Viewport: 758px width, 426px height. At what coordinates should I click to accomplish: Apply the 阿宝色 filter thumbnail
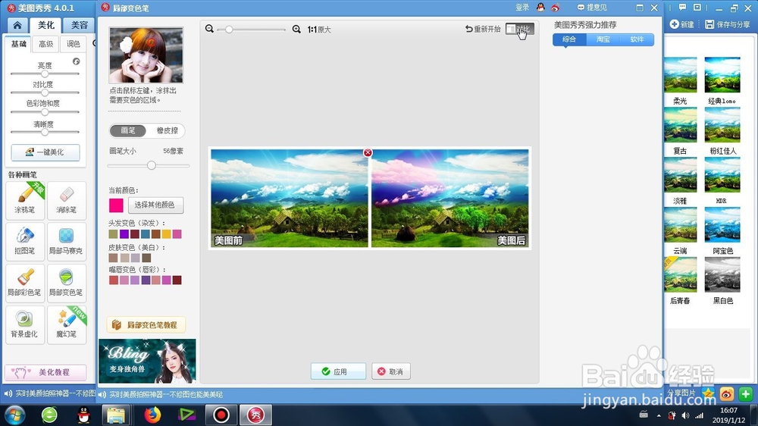coord(722,225)
